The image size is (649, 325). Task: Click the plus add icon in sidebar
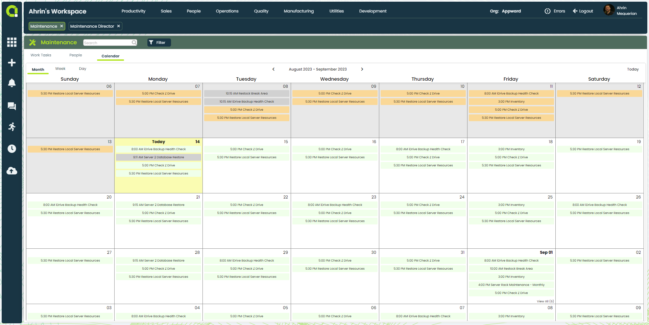[12, 63]
